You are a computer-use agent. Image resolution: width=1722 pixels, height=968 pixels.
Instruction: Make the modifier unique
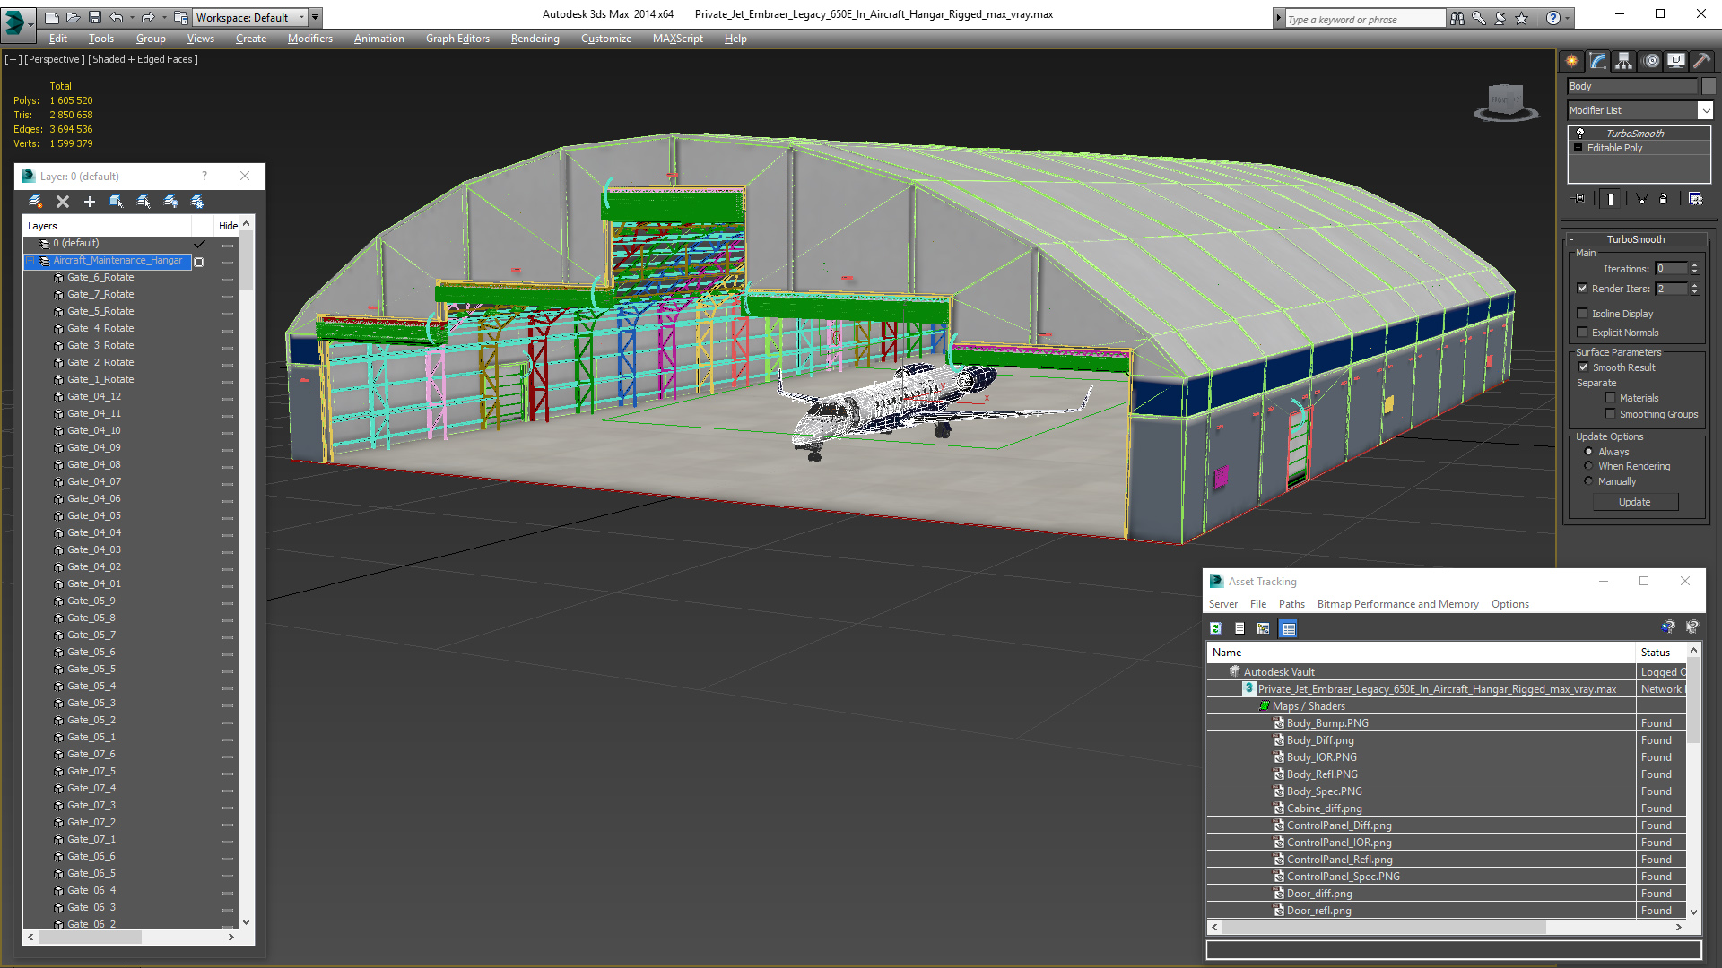(x=1641, y=199)
